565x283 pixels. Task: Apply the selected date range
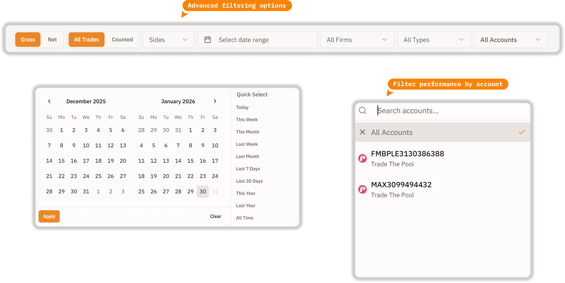coord(49,216)
